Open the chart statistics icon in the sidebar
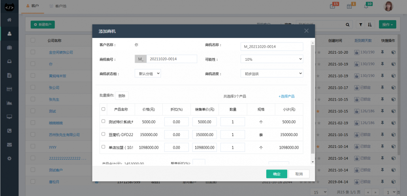 tap(9, 103)
